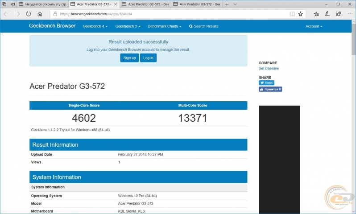Close the active Acer Predator G3-572 tab
Screen dimensions: 356x214
[x=116, y=4]
